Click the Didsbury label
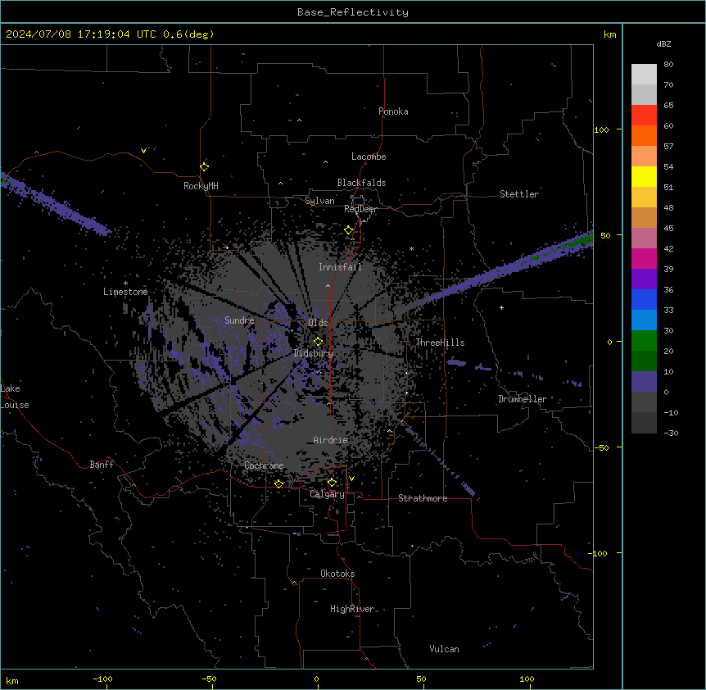The image size is (706, 690). pos(314,353)
